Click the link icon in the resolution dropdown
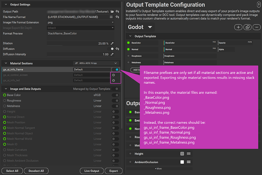Viewport: 262px width, 175px height. pyautogui.click(x=76, y=63)
